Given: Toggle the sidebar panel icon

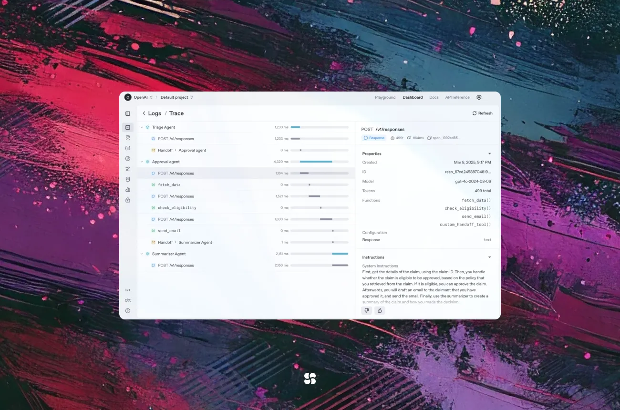Looking at the screenshot, I should pos(128,113).
